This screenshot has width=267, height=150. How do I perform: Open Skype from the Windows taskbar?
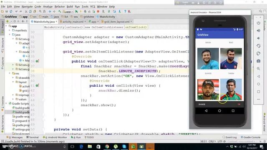point(124,146)
